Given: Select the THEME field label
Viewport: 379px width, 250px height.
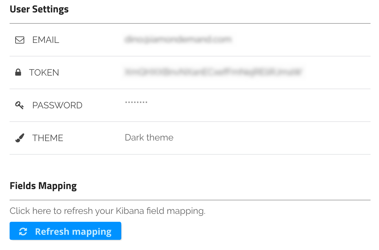Looking at the screenshot, I should click(48, 138).
